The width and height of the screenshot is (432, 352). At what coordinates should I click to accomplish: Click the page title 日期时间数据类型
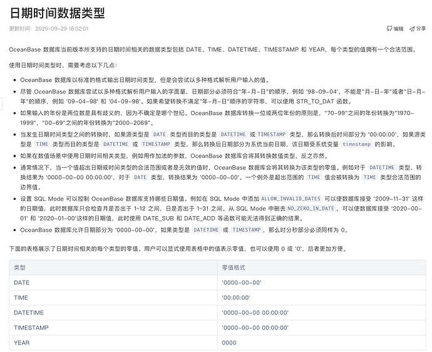tap(58, 13)
